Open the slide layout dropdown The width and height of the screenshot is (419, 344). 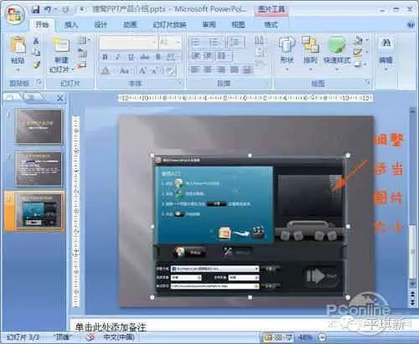pyautogui.click(x=84, y=40)
